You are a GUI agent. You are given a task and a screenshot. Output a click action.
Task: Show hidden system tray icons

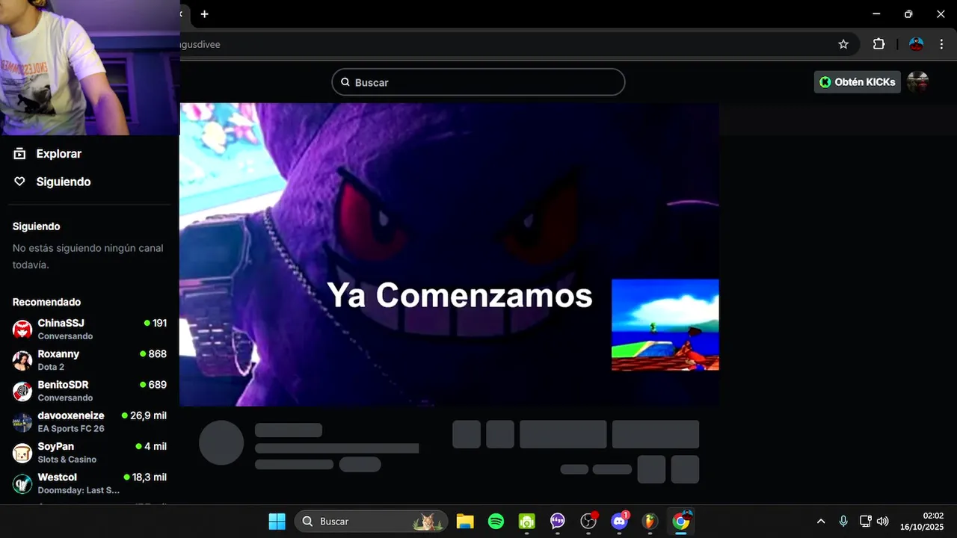click(x=821, y=521)
